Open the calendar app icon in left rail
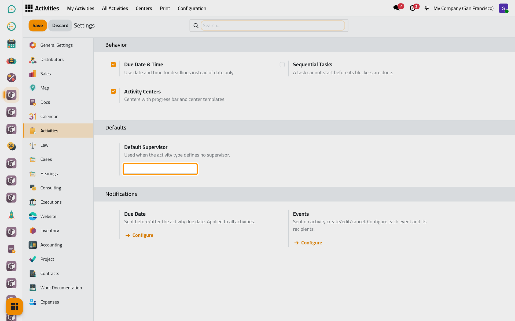Image resolution: width=515 pixels, height=321 pixels. (11, 44)
